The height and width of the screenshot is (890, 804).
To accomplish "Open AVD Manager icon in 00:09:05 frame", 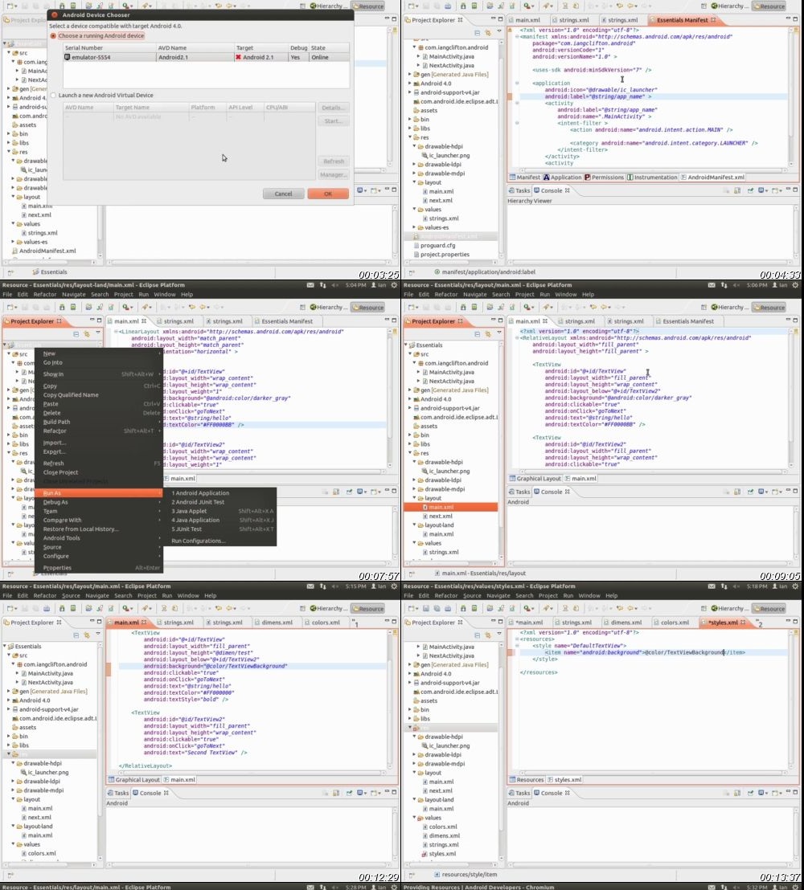I will pos(474,307).
